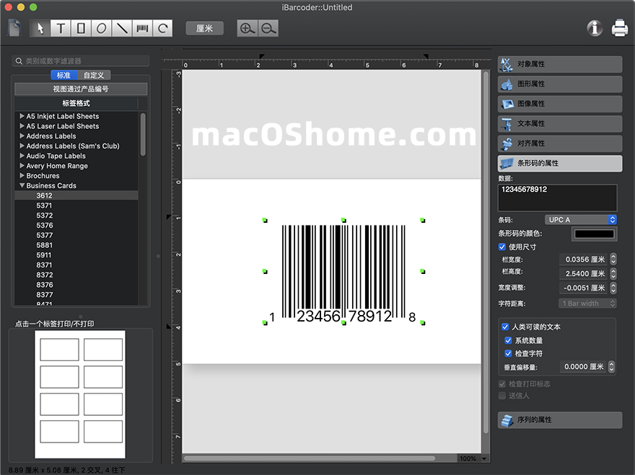Select the arrow pointer tool
Viewport: 635px width, 475px height.
40,28
